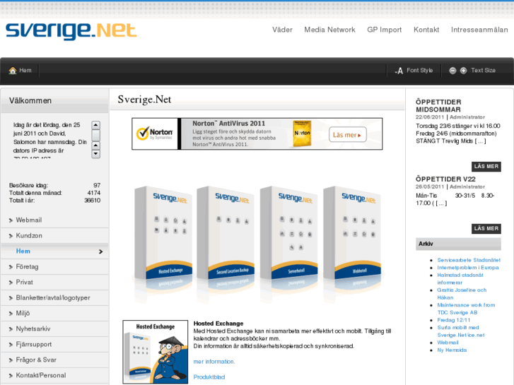This screenshot has height=385, width=514.
Task: Click the Norton checkmark logo
Action: pos(154,134)
